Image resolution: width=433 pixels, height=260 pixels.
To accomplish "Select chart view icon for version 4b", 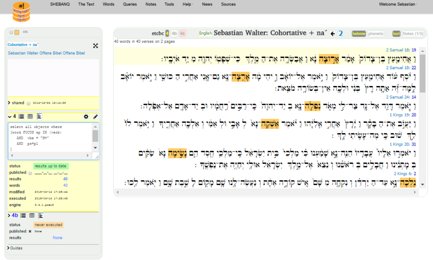I will click(41, 215).
